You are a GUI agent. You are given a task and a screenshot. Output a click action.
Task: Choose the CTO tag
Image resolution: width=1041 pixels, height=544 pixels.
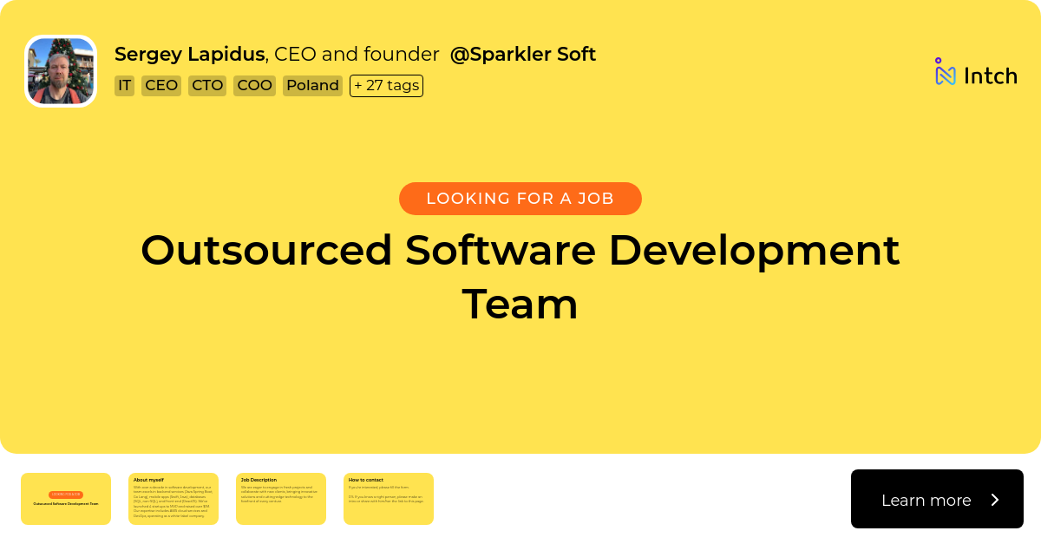(207, 86)
